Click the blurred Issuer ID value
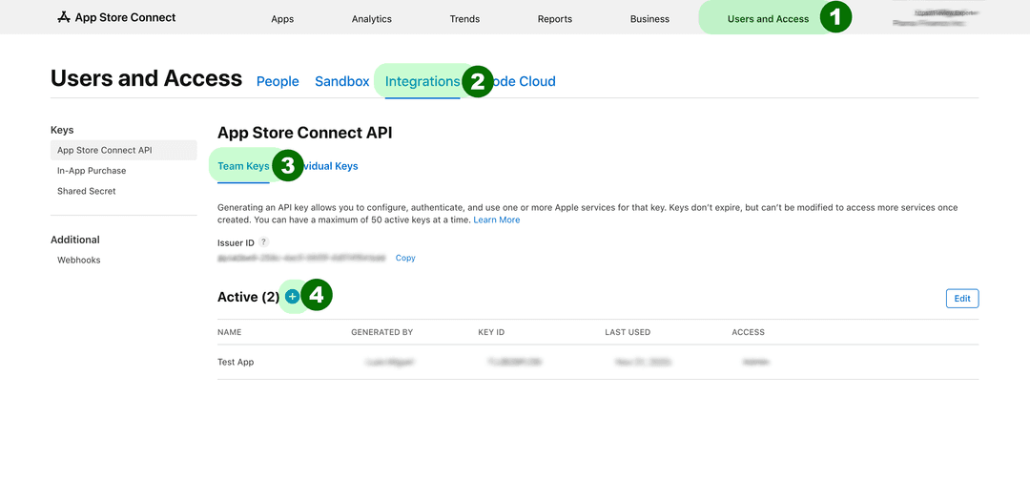The width and height of the screenshot is (1030, 481). pos(301,259)
